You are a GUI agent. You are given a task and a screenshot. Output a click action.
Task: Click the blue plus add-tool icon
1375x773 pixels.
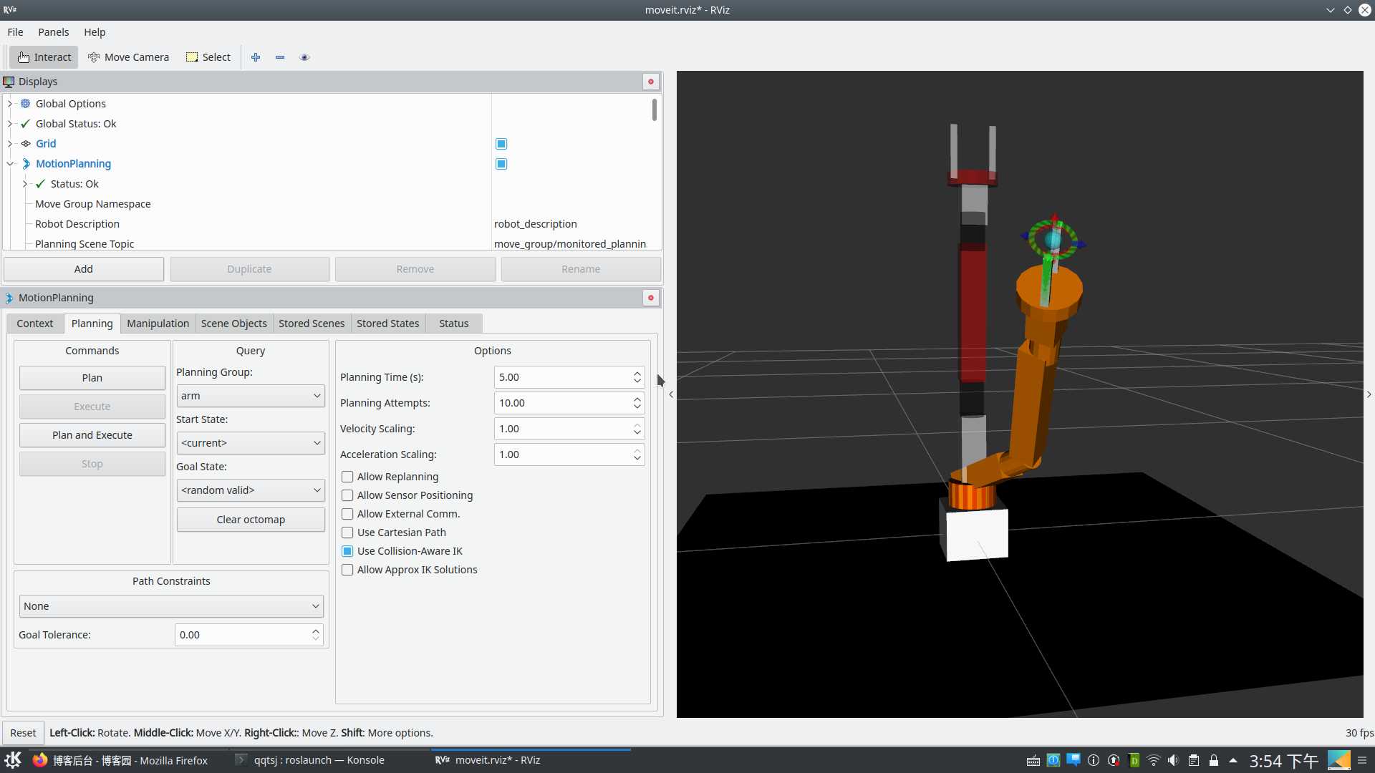coord(256,57)
